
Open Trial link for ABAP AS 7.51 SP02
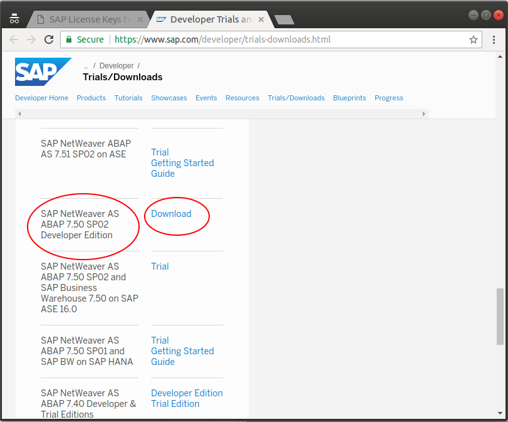[160, 152]
